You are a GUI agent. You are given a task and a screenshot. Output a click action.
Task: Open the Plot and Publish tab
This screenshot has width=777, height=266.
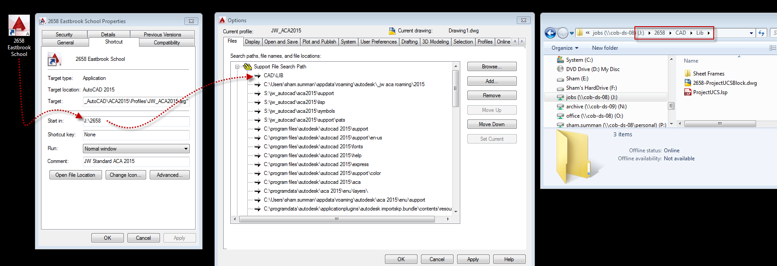pos(319,42)
